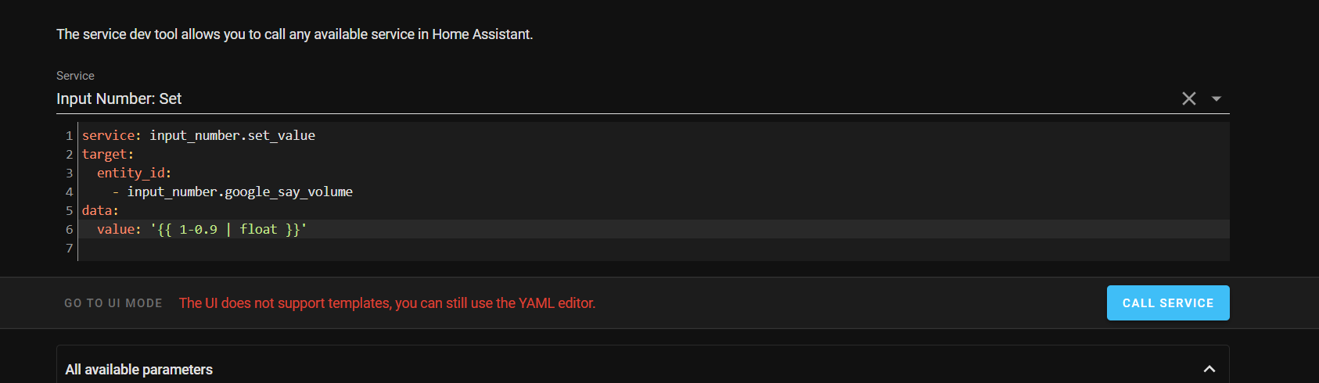Viewport: 1319px width, 383px height.
Task: Focus the 'Input Number: Set' service field
Action: point(548,98)
